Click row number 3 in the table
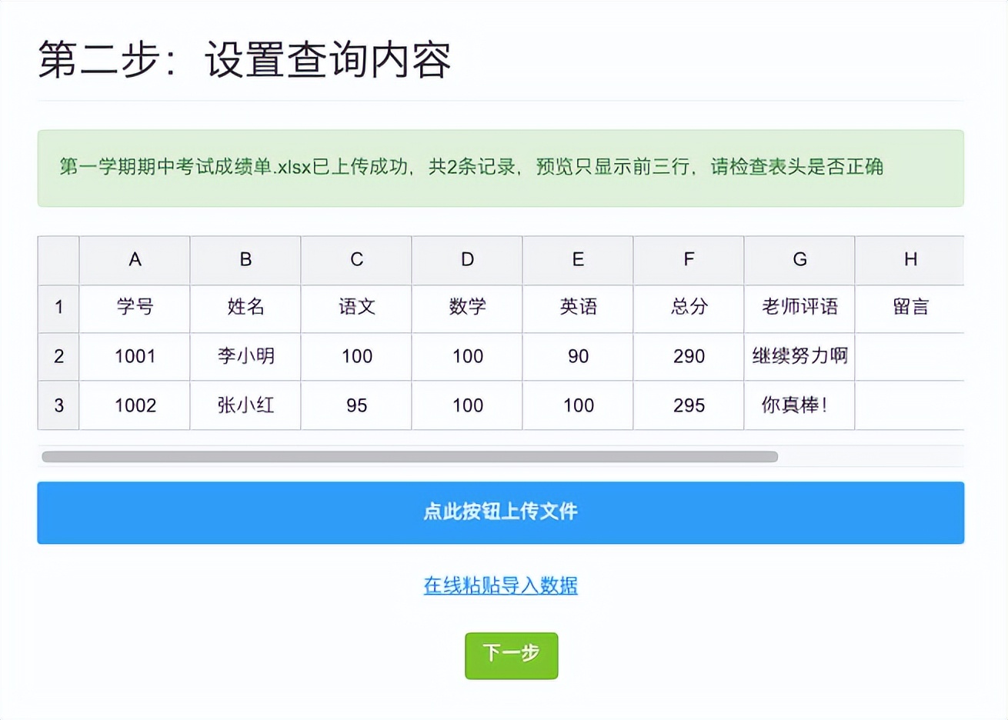The width and height of the screenshot is (1008, 720). tap(58, 405)
